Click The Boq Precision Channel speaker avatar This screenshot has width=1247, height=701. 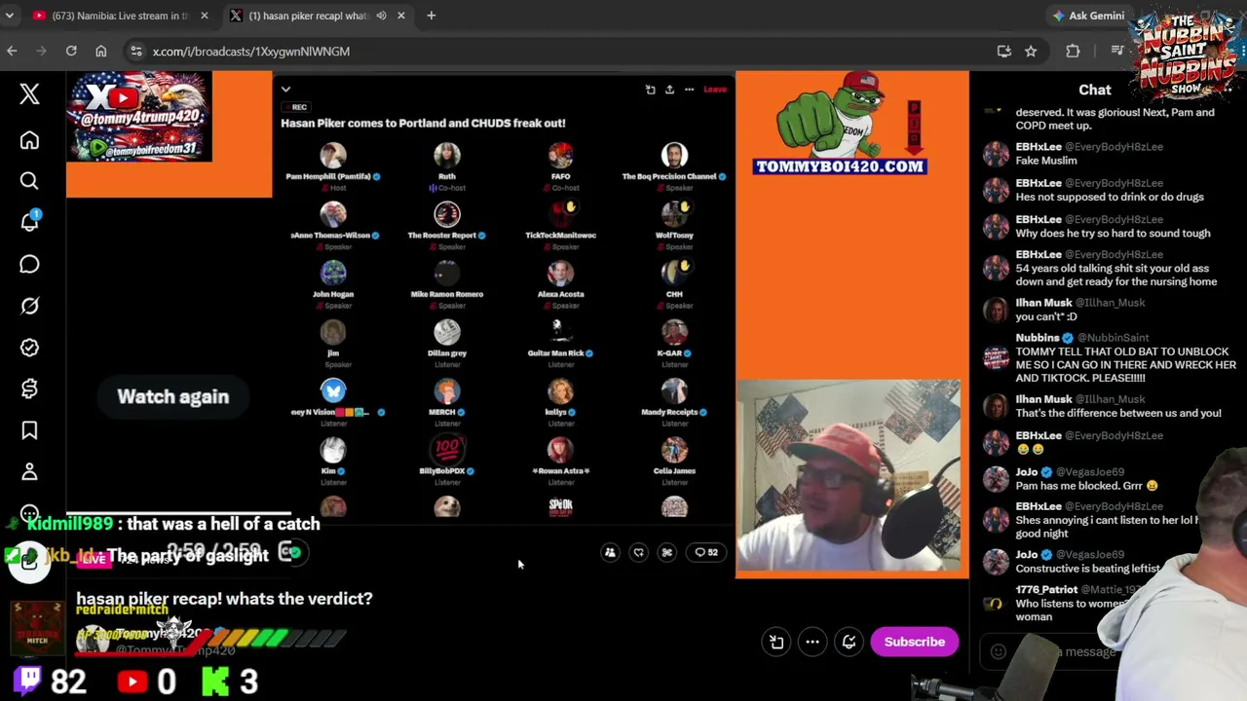[674, 156]
